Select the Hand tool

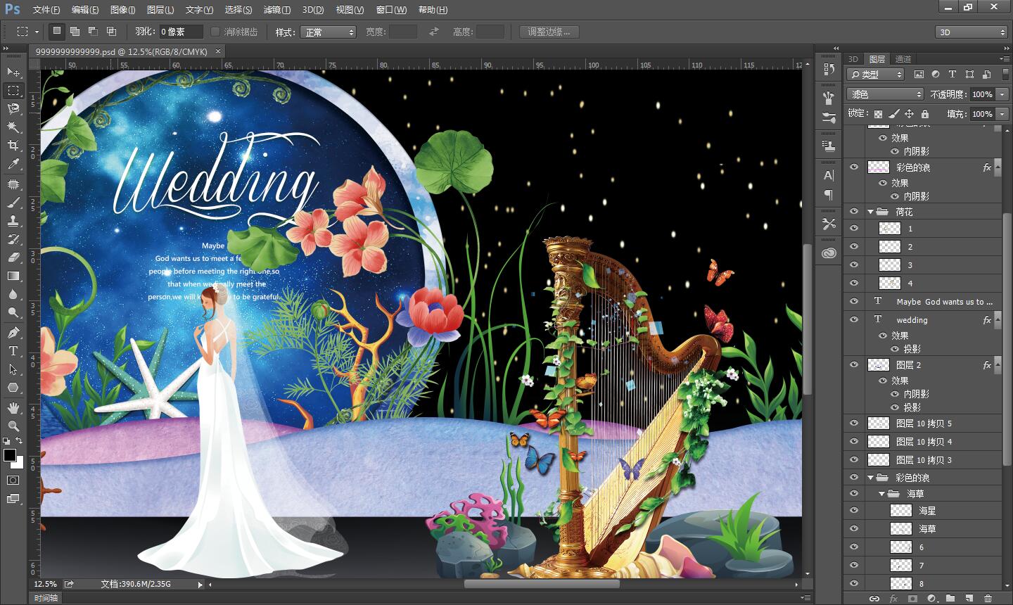[x=13, y=408]
